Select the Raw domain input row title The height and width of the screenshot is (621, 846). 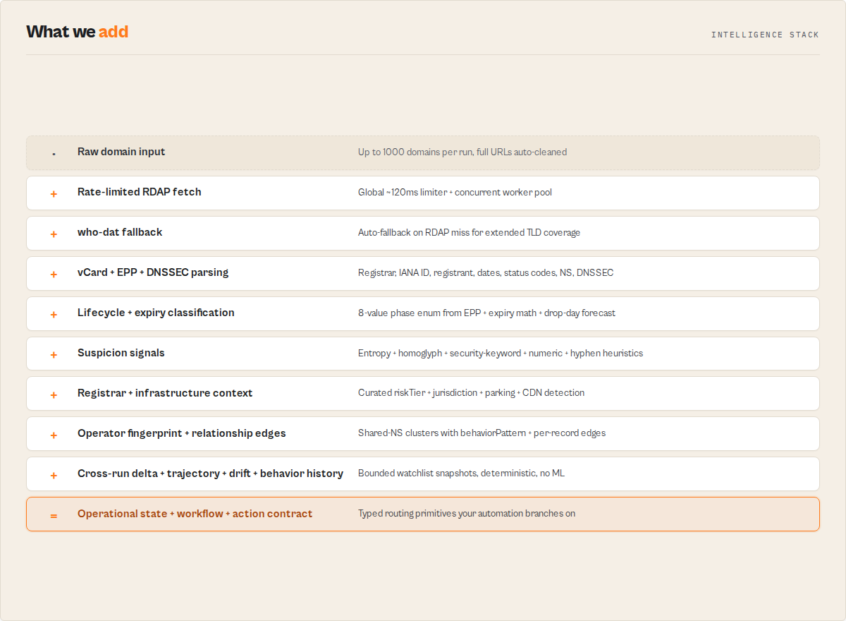[x=121, y=152]
